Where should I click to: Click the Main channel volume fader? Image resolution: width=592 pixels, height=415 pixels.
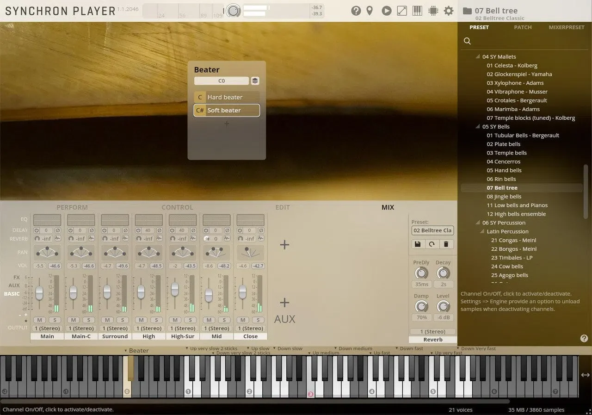39,292
